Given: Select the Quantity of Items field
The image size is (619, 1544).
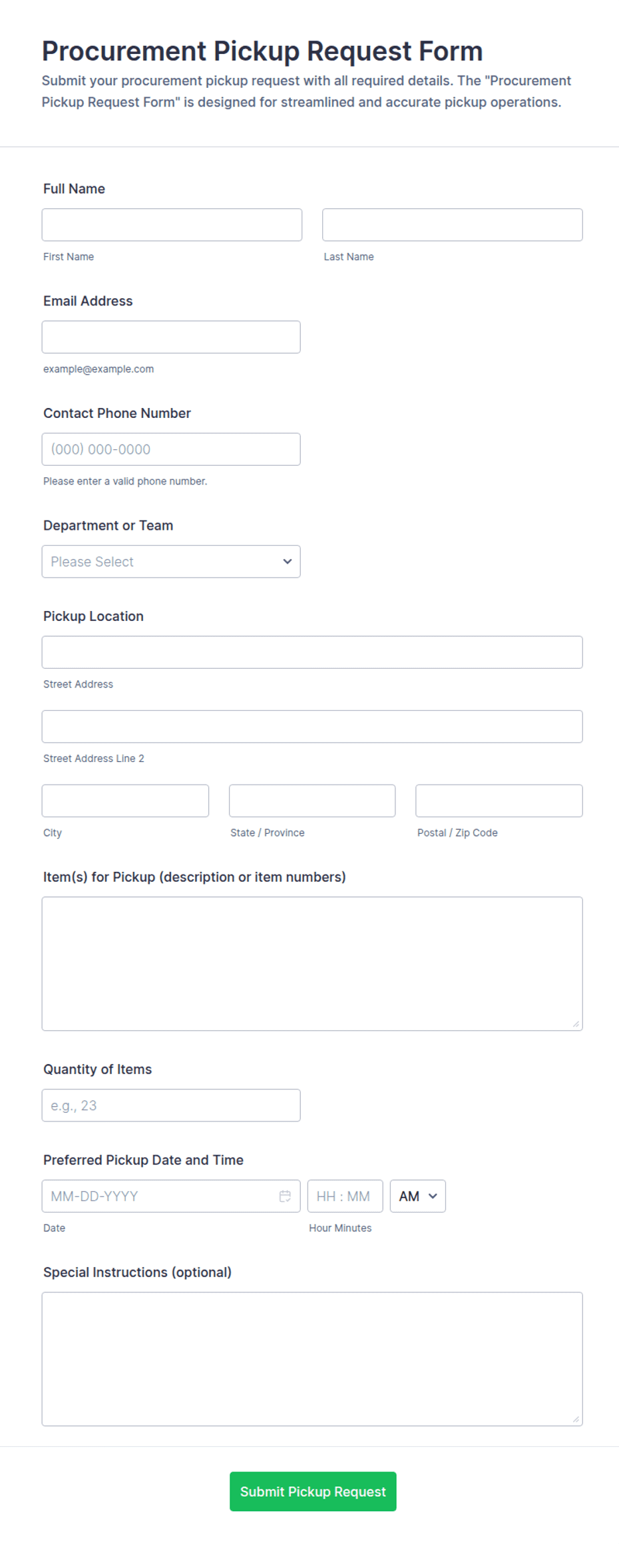Looking at the screenshot, I should tap(171, 1105).
